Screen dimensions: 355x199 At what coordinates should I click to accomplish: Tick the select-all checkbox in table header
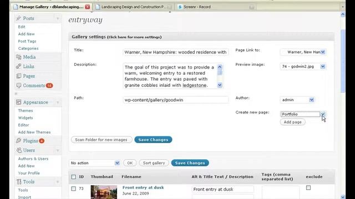(73, 177)
